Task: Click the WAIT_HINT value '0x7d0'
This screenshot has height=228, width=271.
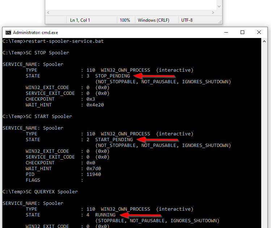Action: point(94,169)
